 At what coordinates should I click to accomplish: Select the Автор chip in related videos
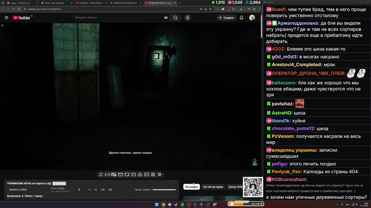coord(235,187)
